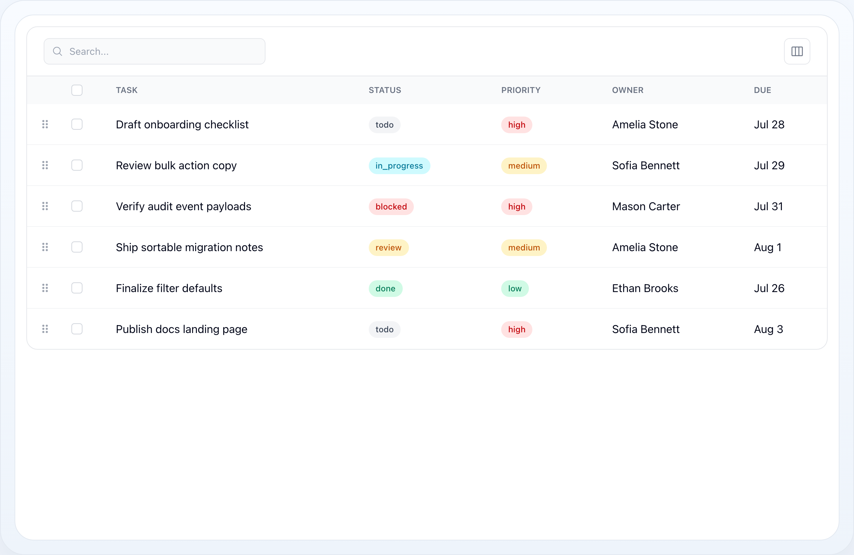Screen dimensions: 854x555
Task: Click medium priority badge for Review bulk action copy
Action: click(x=523, y=165)
